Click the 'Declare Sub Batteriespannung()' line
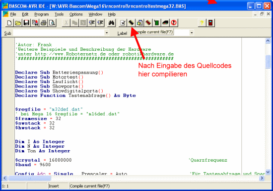 tap(59, 73)
